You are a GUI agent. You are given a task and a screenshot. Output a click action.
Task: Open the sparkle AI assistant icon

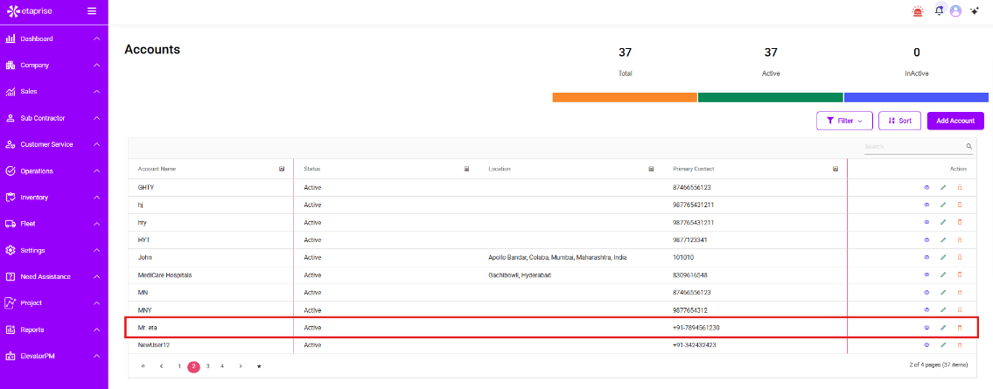click(976, 10)
